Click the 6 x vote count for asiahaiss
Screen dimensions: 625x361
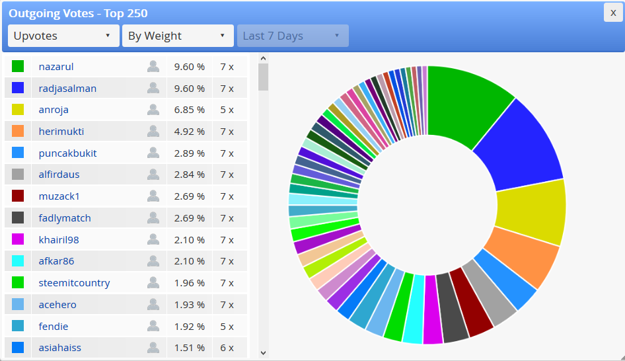tap(227, 347)
